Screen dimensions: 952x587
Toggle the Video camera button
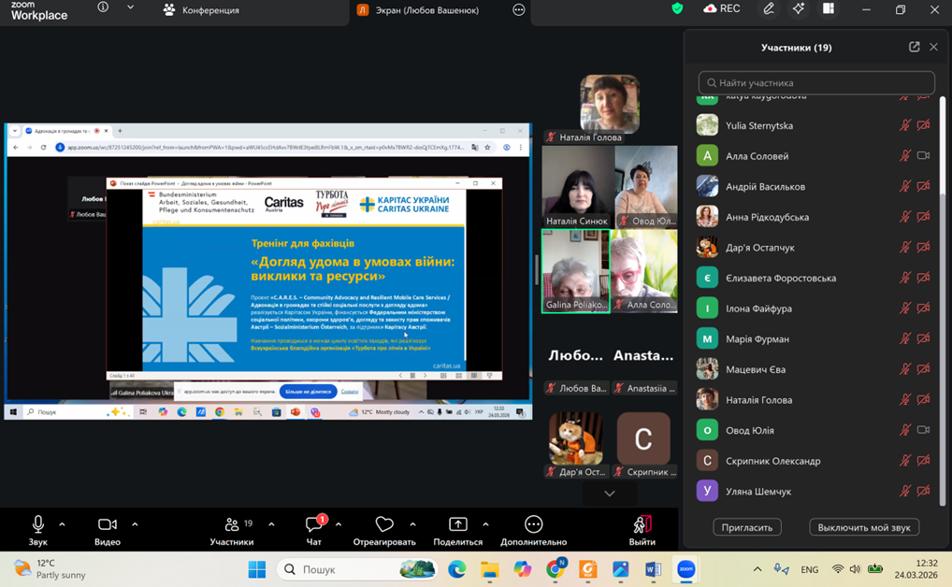pyautogui.click(x=108, y=525)
